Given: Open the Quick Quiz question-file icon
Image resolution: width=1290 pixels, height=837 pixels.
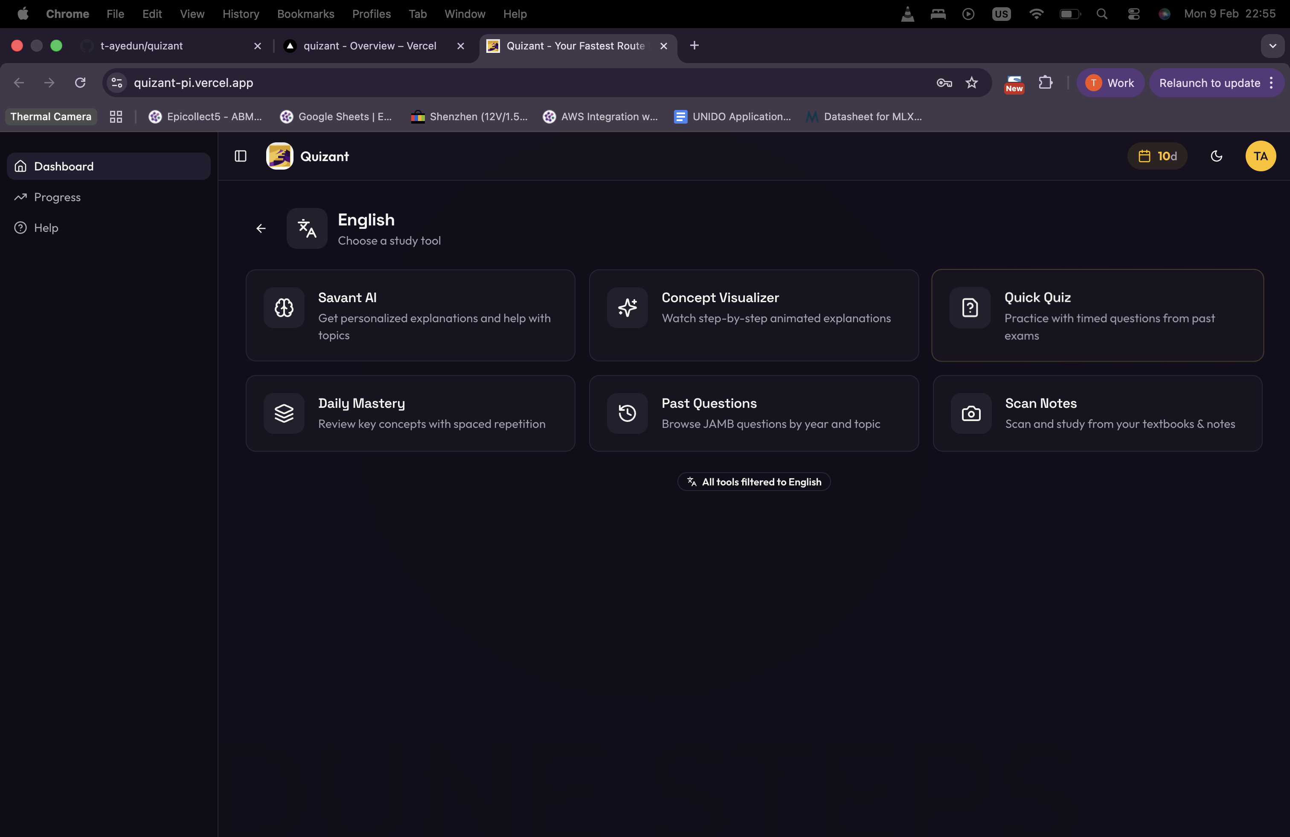Looking at the screenshot, I should coord(970,308).
